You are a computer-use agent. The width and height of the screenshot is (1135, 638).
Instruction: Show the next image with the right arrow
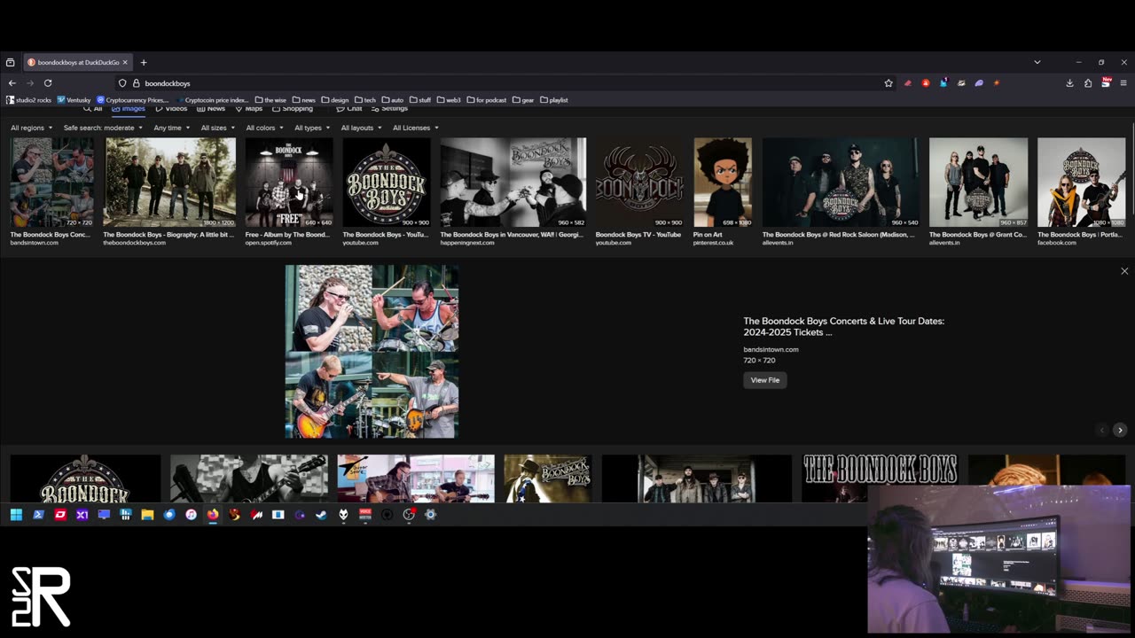click(x=1120, y=431)
